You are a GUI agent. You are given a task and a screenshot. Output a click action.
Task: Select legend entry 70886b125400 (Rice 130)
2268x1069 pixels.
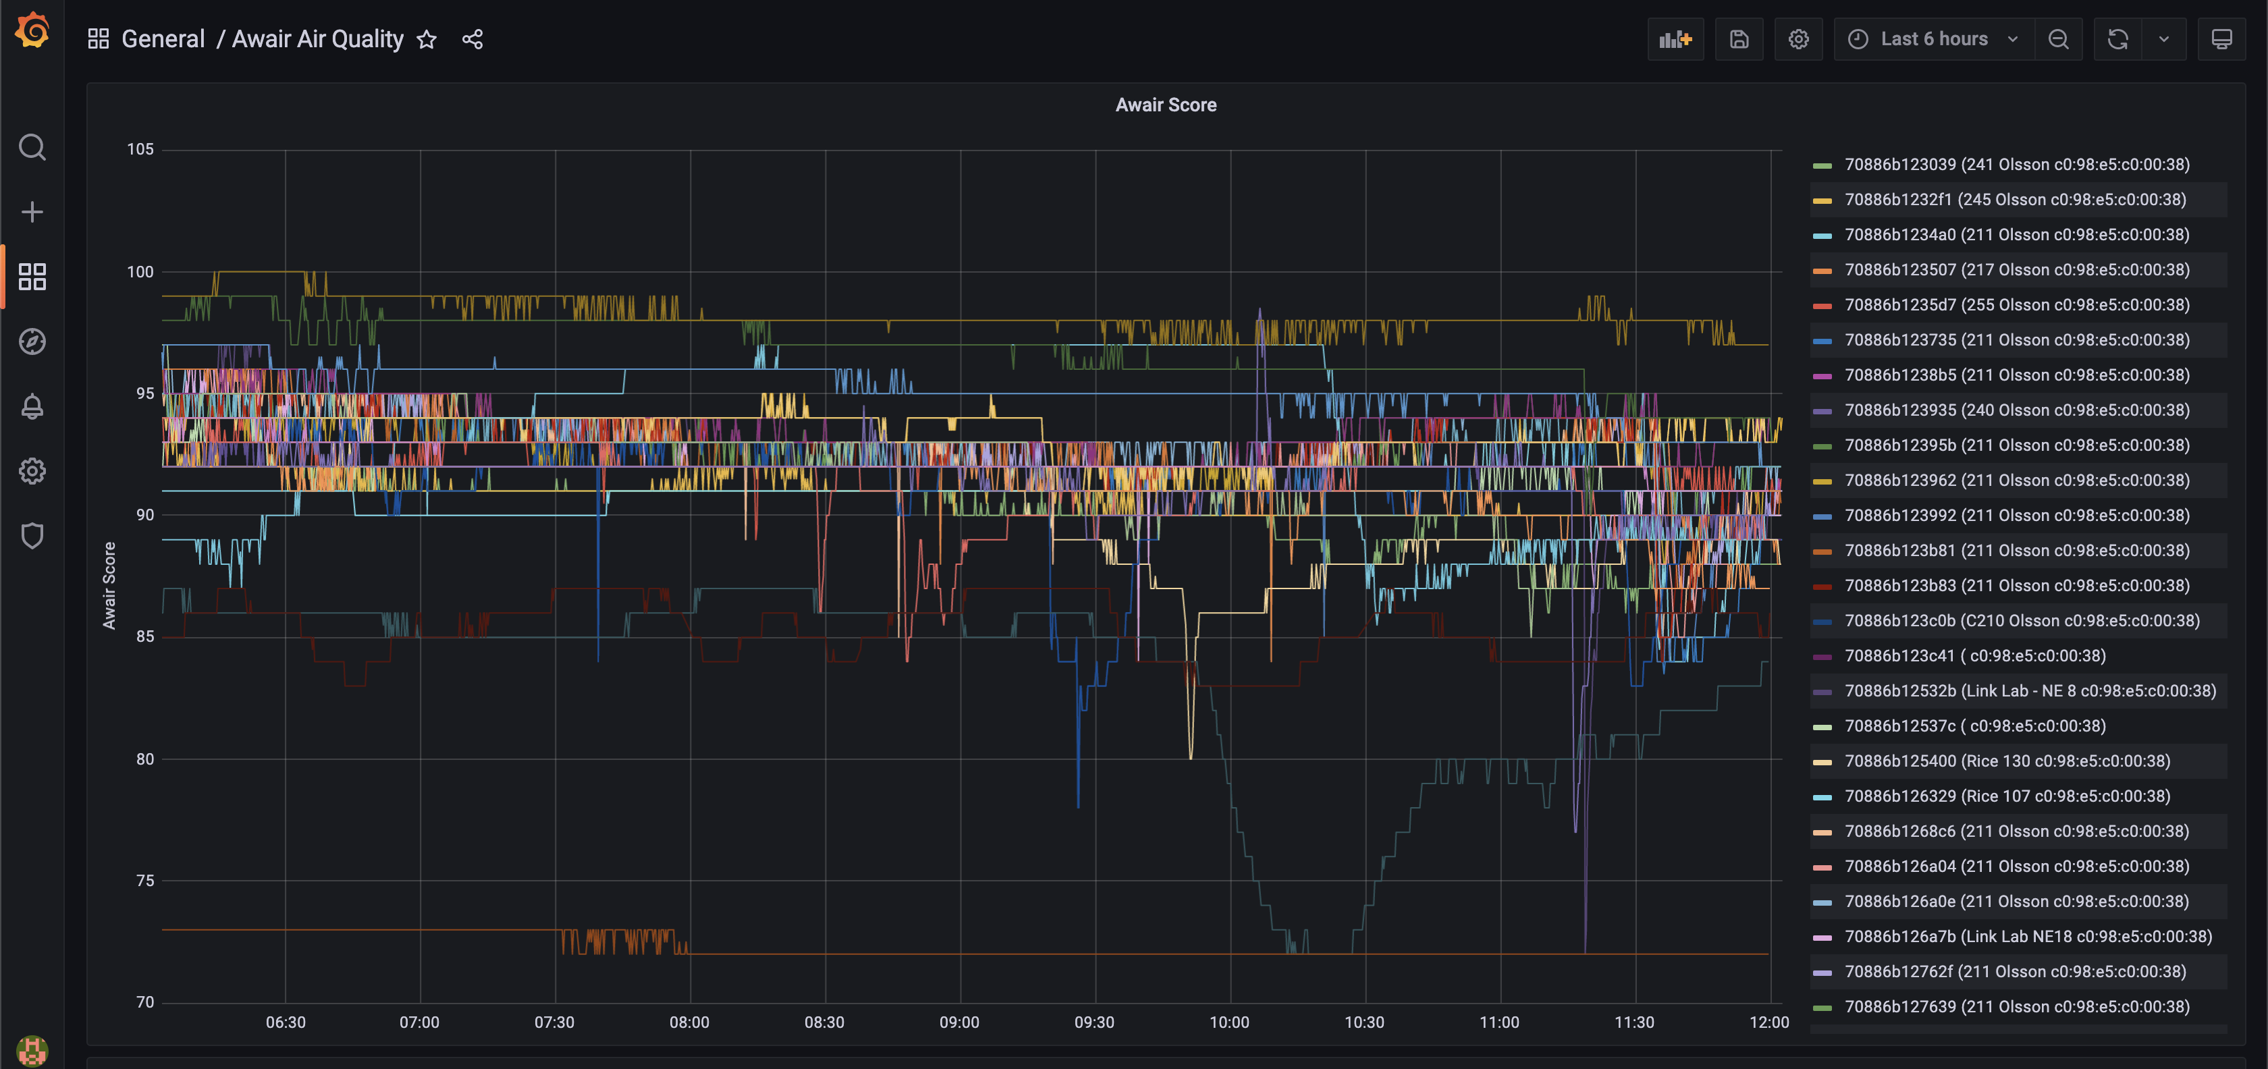click(2007, 762)
